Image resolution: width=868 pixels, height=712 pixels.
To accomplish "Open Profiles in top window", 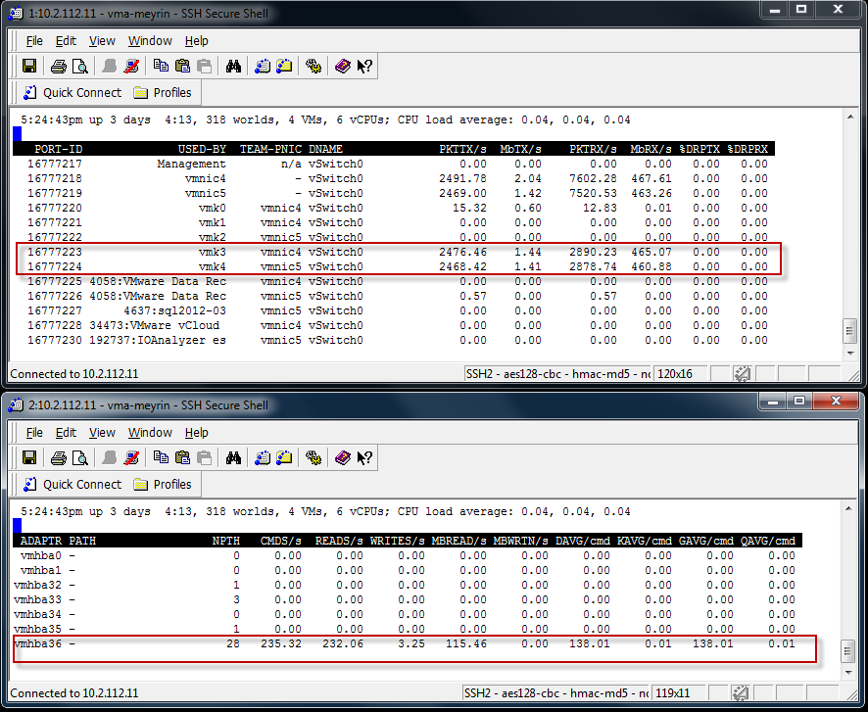I will point(163,93).
